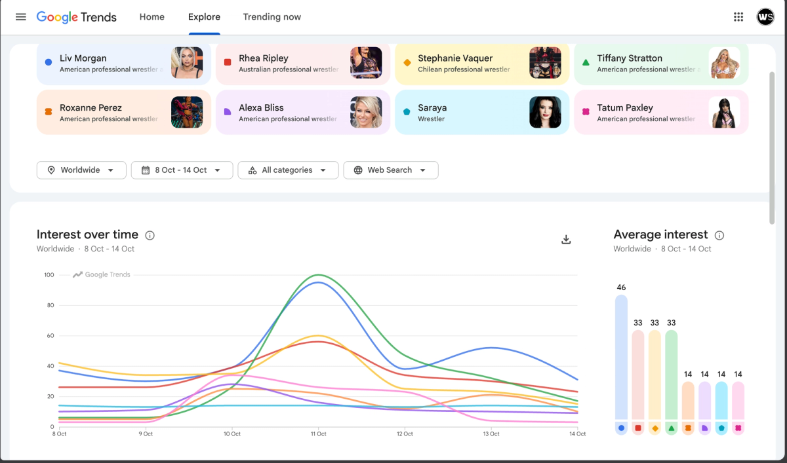The image size is (787, 463).
Task: Click the green average interest bar
Action: (x=672, y=375)
